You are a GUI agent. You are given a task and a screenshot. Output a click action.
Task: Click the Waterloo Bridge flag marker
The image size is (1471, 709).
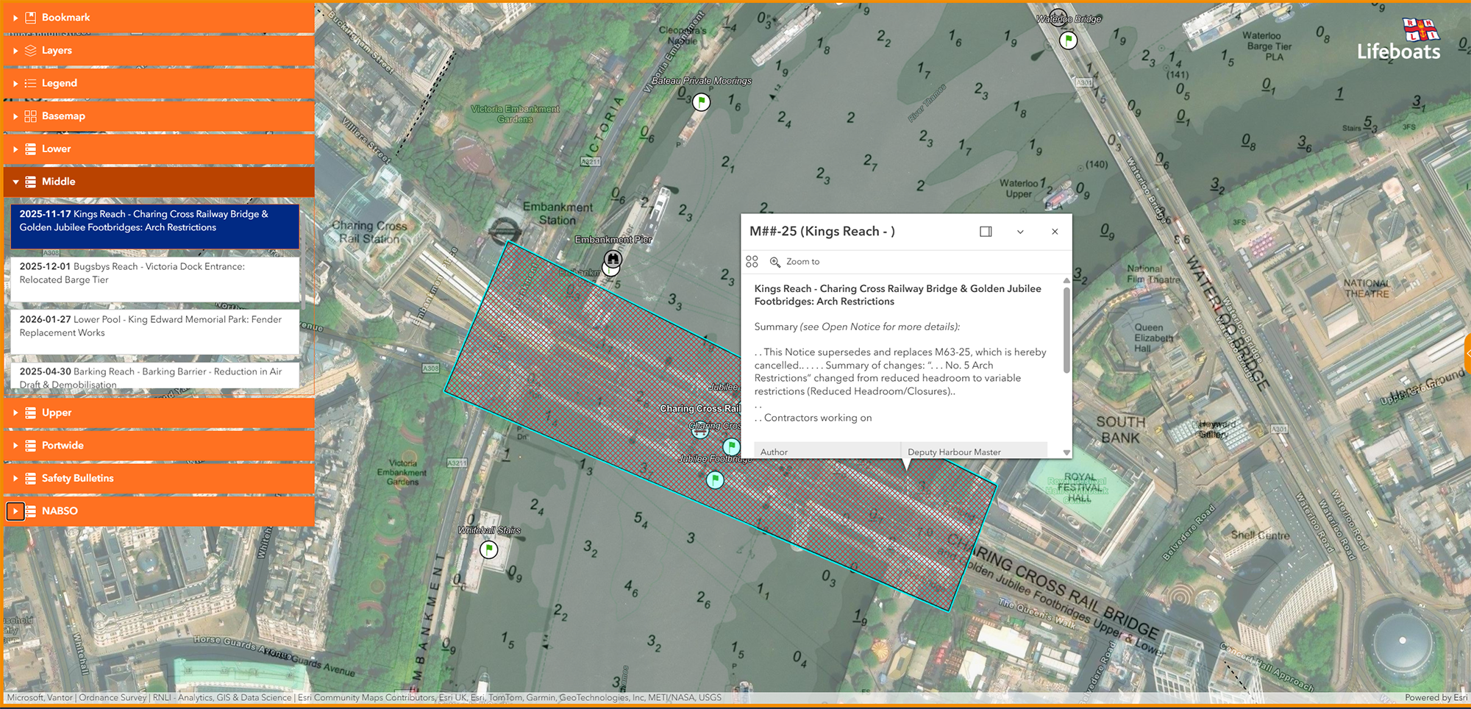tap(1068, 40)
